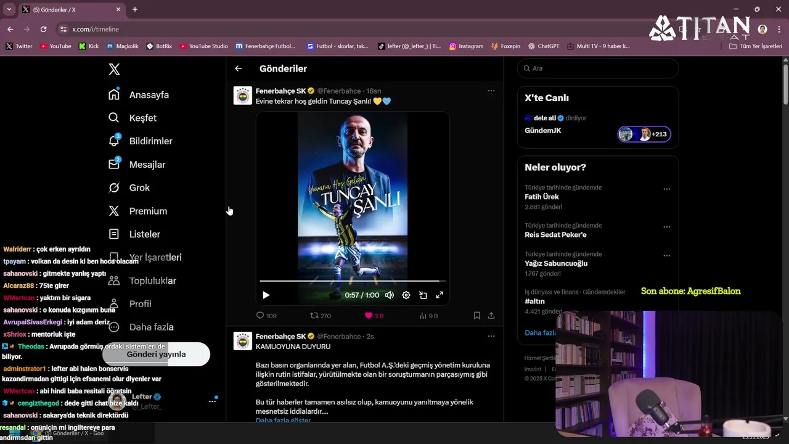Open Kick bookmark
The width and height of the screenshot is (789, 444).
(88, 46)
